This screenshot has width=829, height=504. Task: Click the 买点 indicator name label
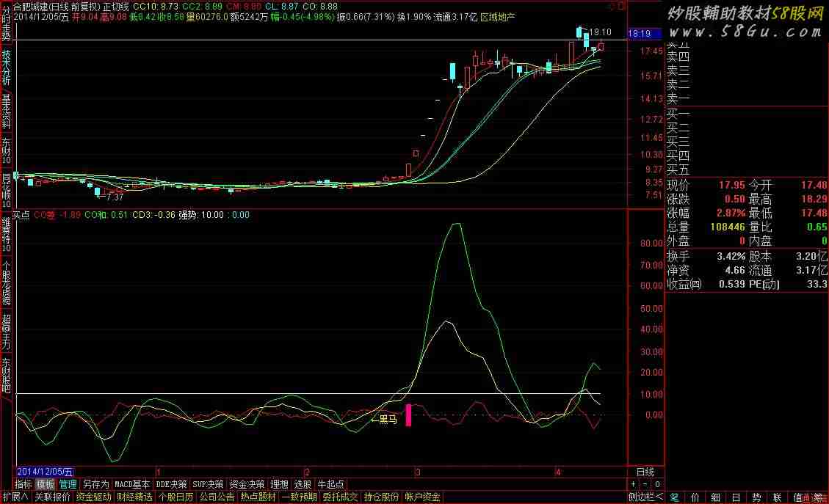(21, 215)
